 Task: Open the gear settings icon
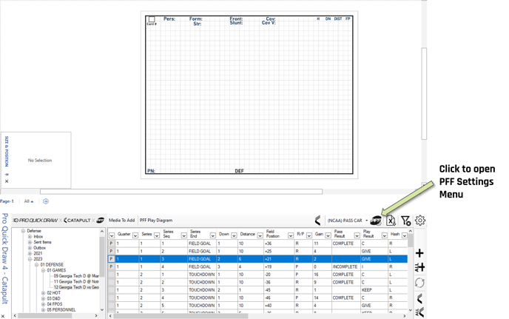420,221
